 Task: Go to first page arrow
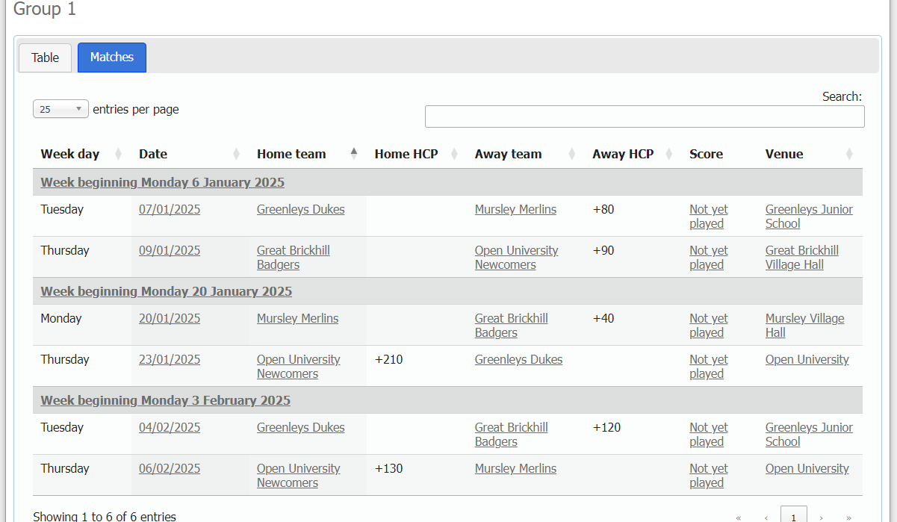coord(739,517)
